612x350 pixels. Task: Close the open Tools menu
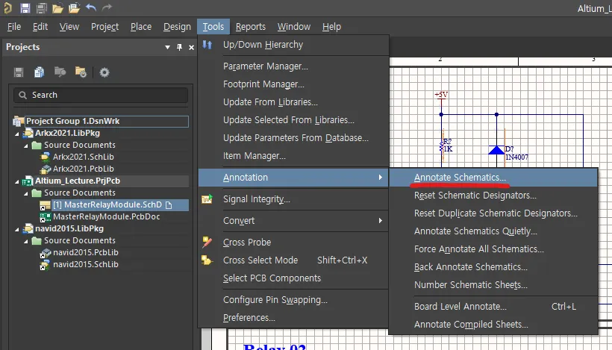click(213, 27)
